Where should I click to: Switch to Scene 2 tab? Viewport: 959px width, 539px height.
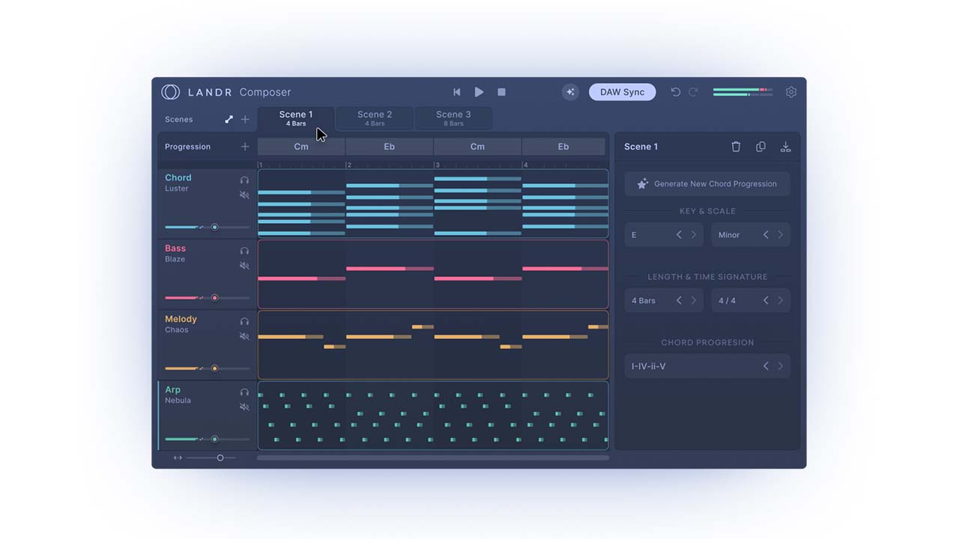[x=375, y=118]
